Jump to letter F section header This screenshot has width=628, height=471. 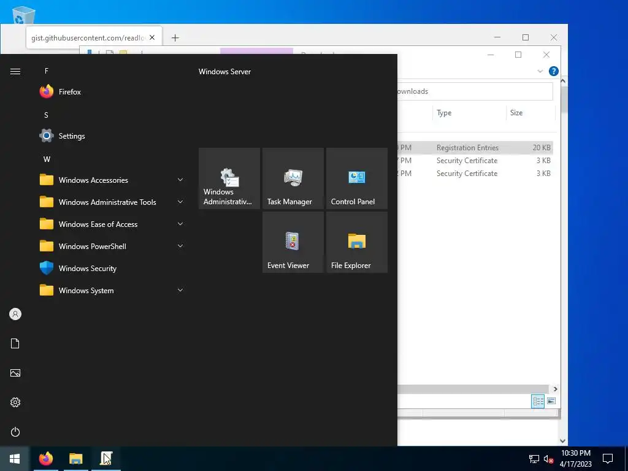[x=47, y=71]
